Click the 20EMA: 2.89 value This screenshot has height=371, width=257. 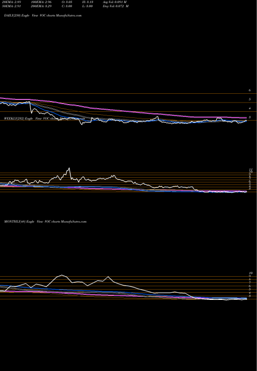10,2
